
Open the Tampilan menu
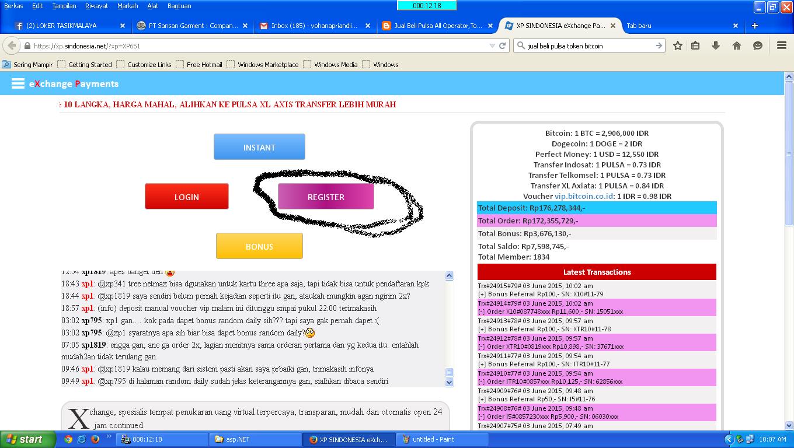pyautogui.click(x=64, y=6)
